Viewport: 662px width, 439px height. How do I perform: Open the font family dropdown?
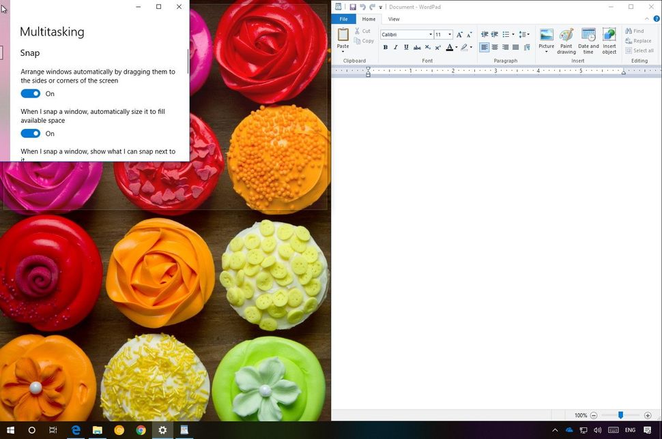pos(431,34)
